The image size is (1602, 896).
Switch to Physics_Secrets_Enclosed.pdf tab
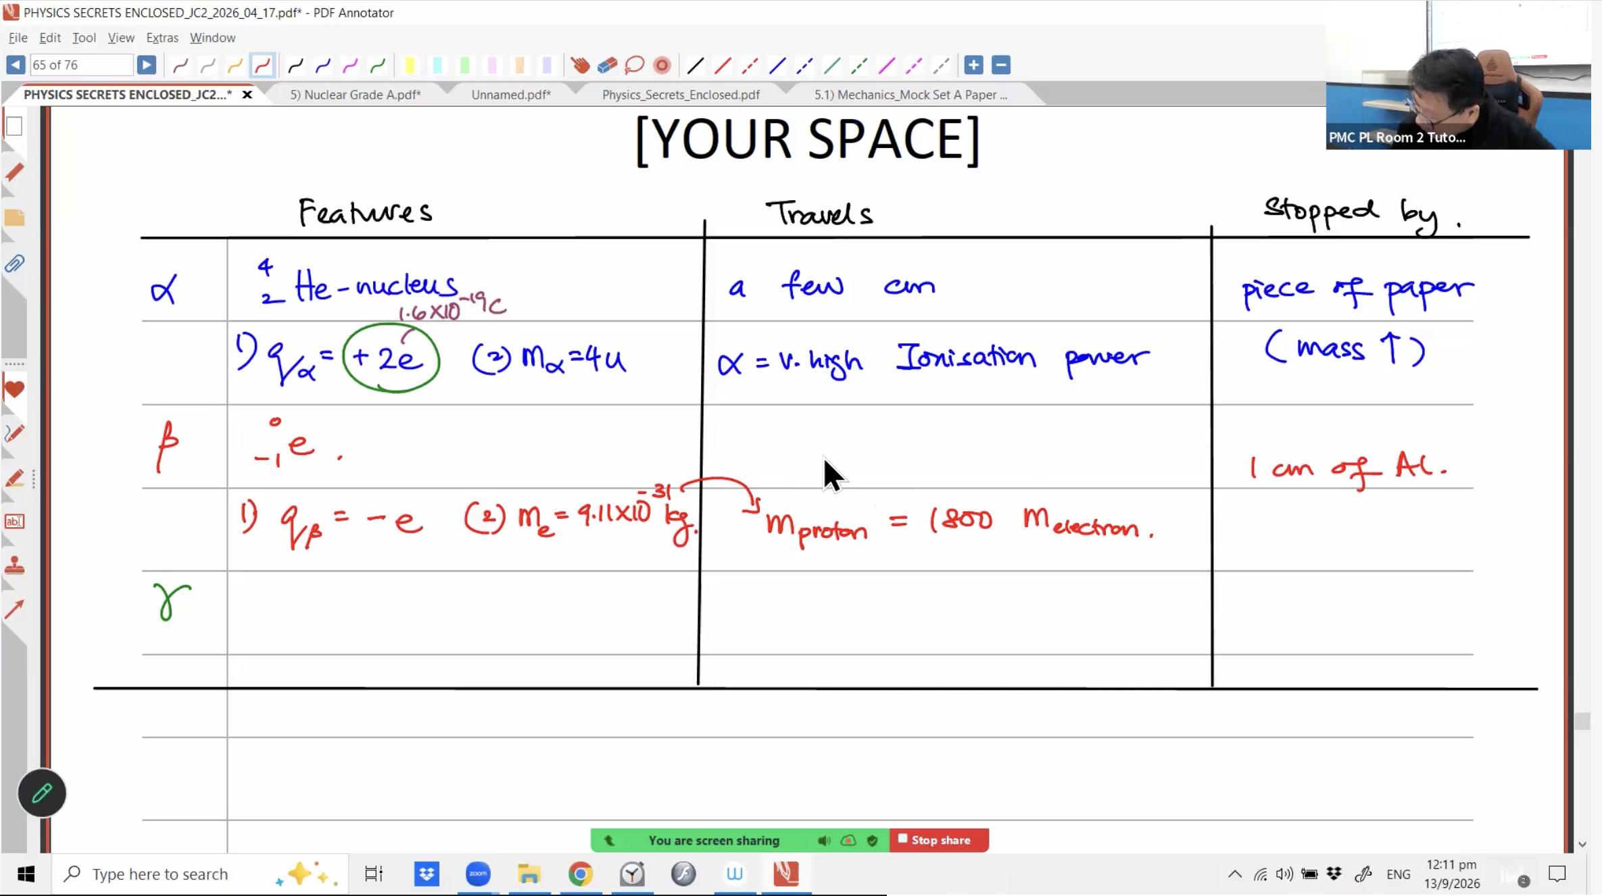point(681,95)
